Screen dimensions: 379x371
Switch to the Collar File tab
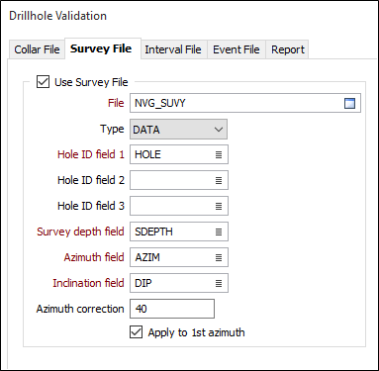pos(37,49)
